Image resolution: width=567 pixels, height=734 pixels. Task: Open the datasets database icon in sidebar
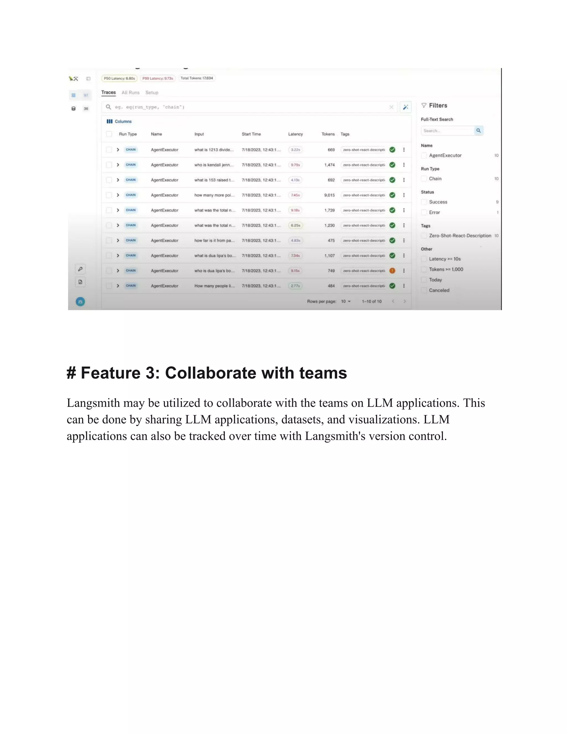pyautogui.click(x=74, y=109)
